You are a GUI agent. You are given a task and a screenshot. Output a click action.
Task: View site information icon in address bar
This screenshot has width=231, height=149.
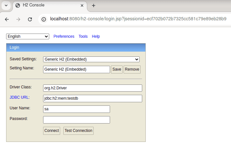pos(44,19)
